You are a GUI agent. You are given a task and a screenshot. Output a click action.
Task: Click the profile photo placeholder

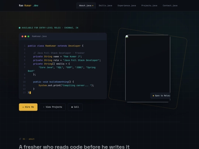pyautogui.click(x=148, y=68)
